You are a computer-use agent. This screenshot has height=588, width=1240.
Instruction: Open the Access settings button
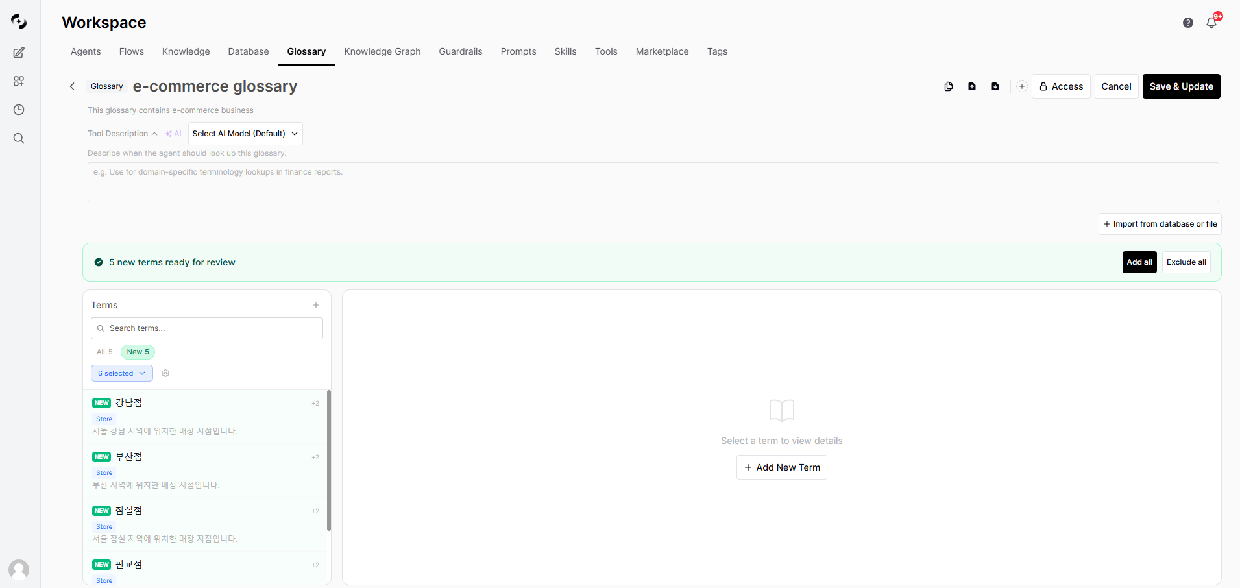click(1061, 86)
